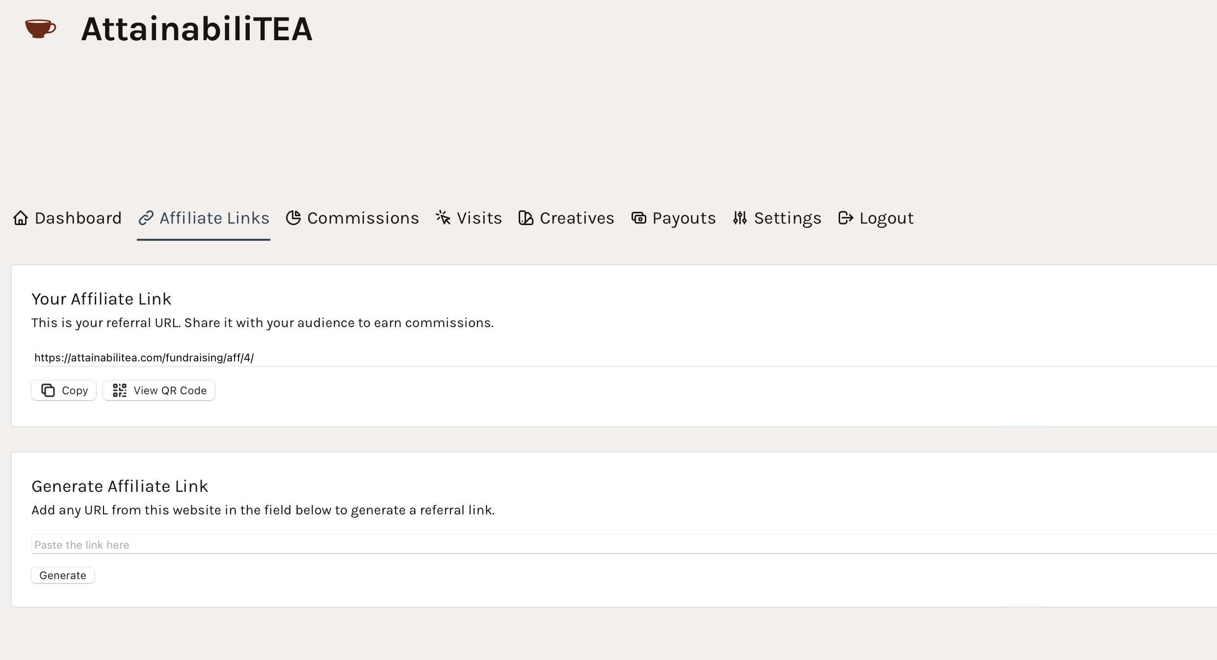
Task: Click the cash icon beside Payouts
Action: pyautogui.click(x=638, y=218)
